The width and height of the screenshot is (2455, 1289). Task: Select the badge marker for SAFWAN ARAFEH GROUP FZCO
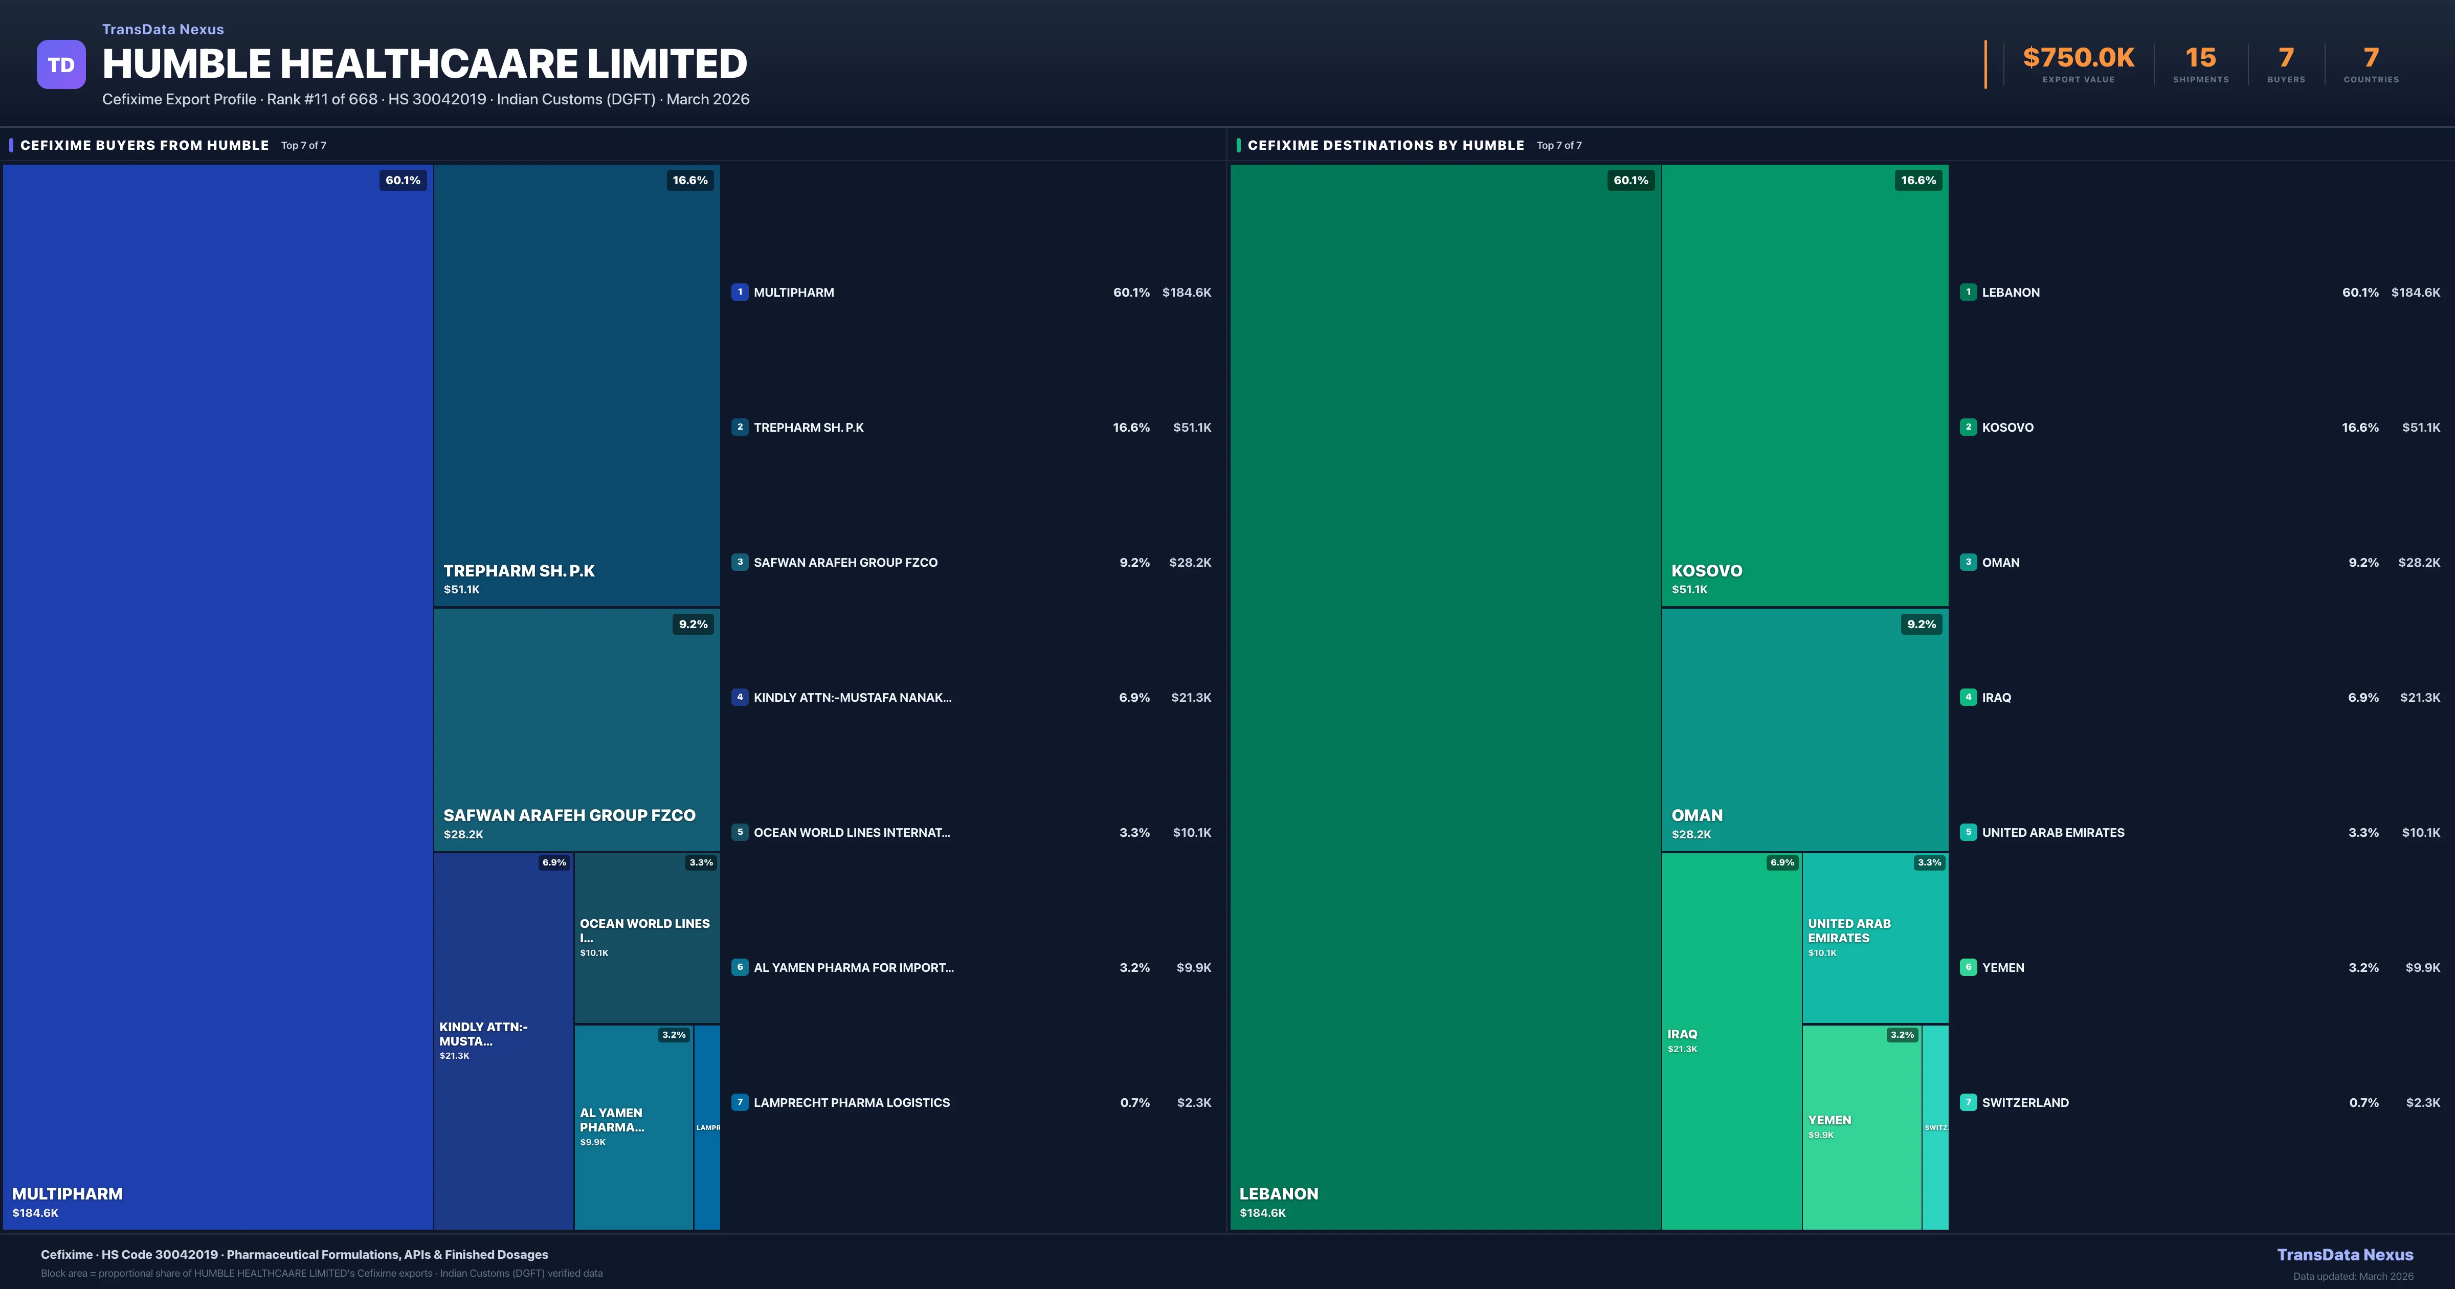[741, 562]
